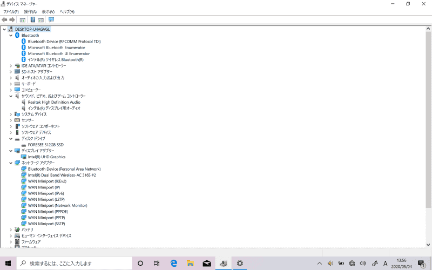Click the scroll up arrow of vertical scrollbar
The width and height of the screenshot is (432, 270).
coord(428,29)
